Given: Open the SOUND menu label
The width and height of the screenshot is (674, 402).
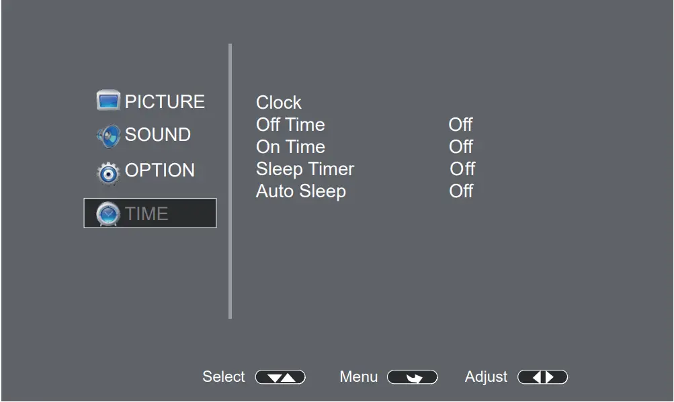Looking at the screenshot, I should (158, 135).
